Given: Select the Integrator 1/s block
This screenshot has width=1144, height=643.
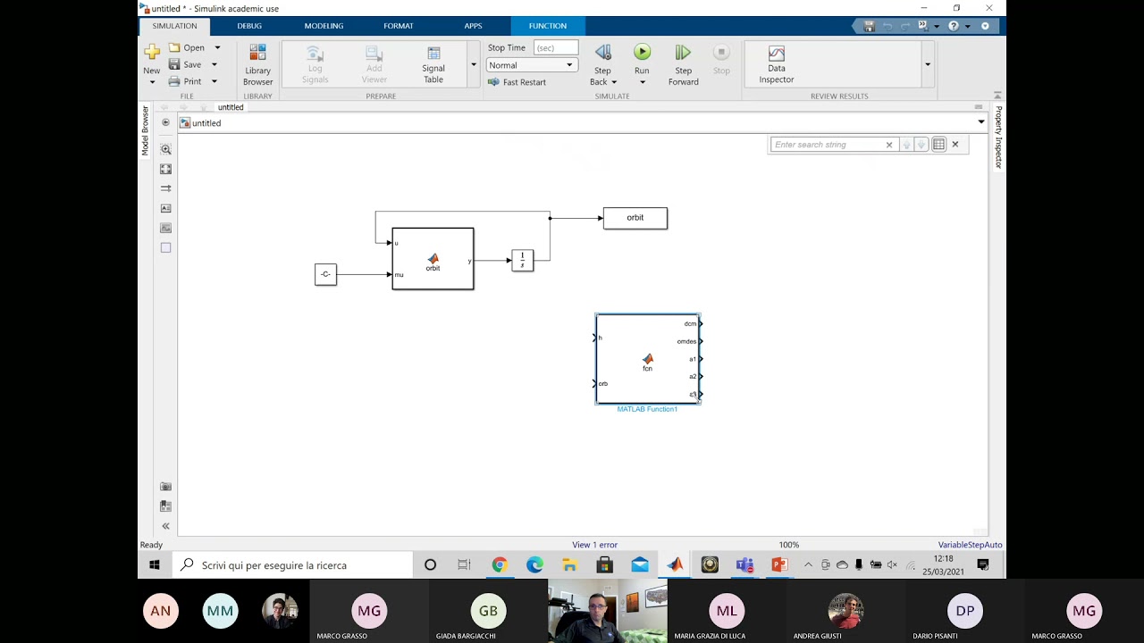Looking at the screenshot, I should tap(523, 260).
